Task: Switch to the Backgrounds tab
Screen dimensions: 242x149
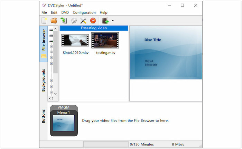Action: (x=44, y=80)
